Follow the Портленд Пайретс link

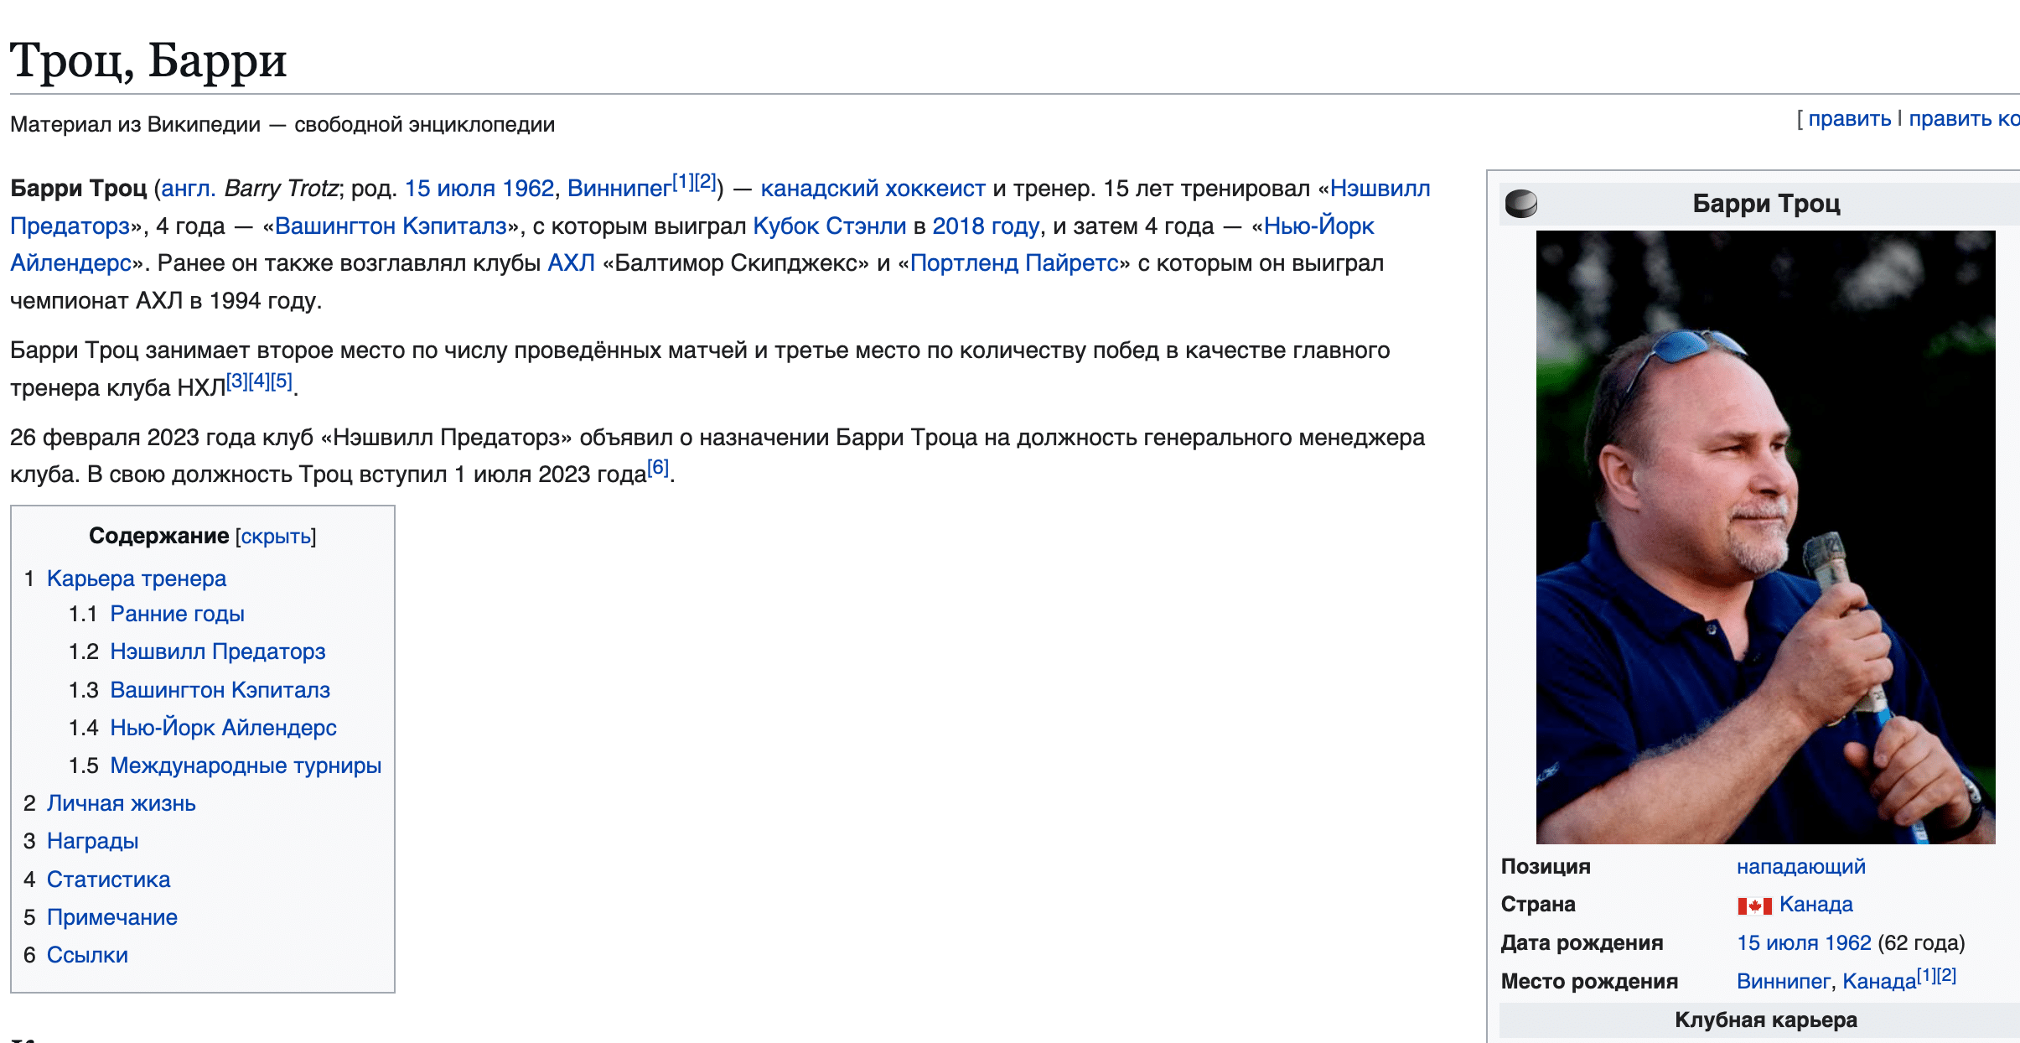tap(1014, 263)
